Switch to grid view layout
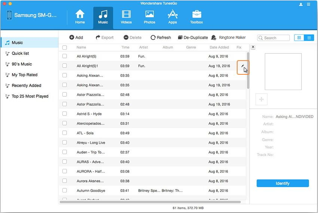The width and height of the screenshot is (318, 213). click(299, 38)
